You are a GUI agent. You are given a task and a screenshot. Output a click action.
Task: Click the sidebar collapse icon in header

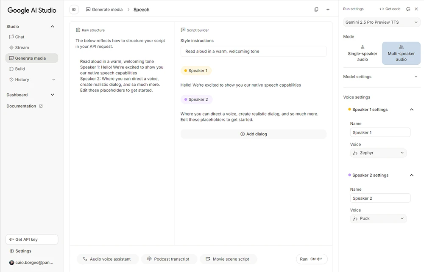tap(74, 9)
